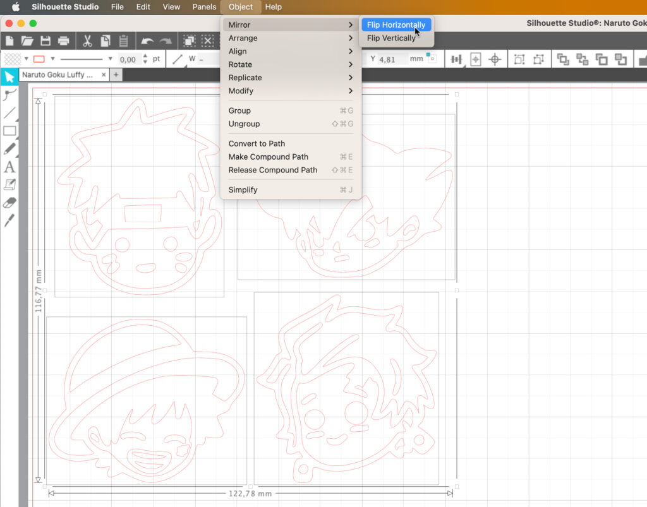The width and height of the screenshot is (647, 507).
Task: Click the Select All toolbar icon
Action: click(x=189, y=41)
